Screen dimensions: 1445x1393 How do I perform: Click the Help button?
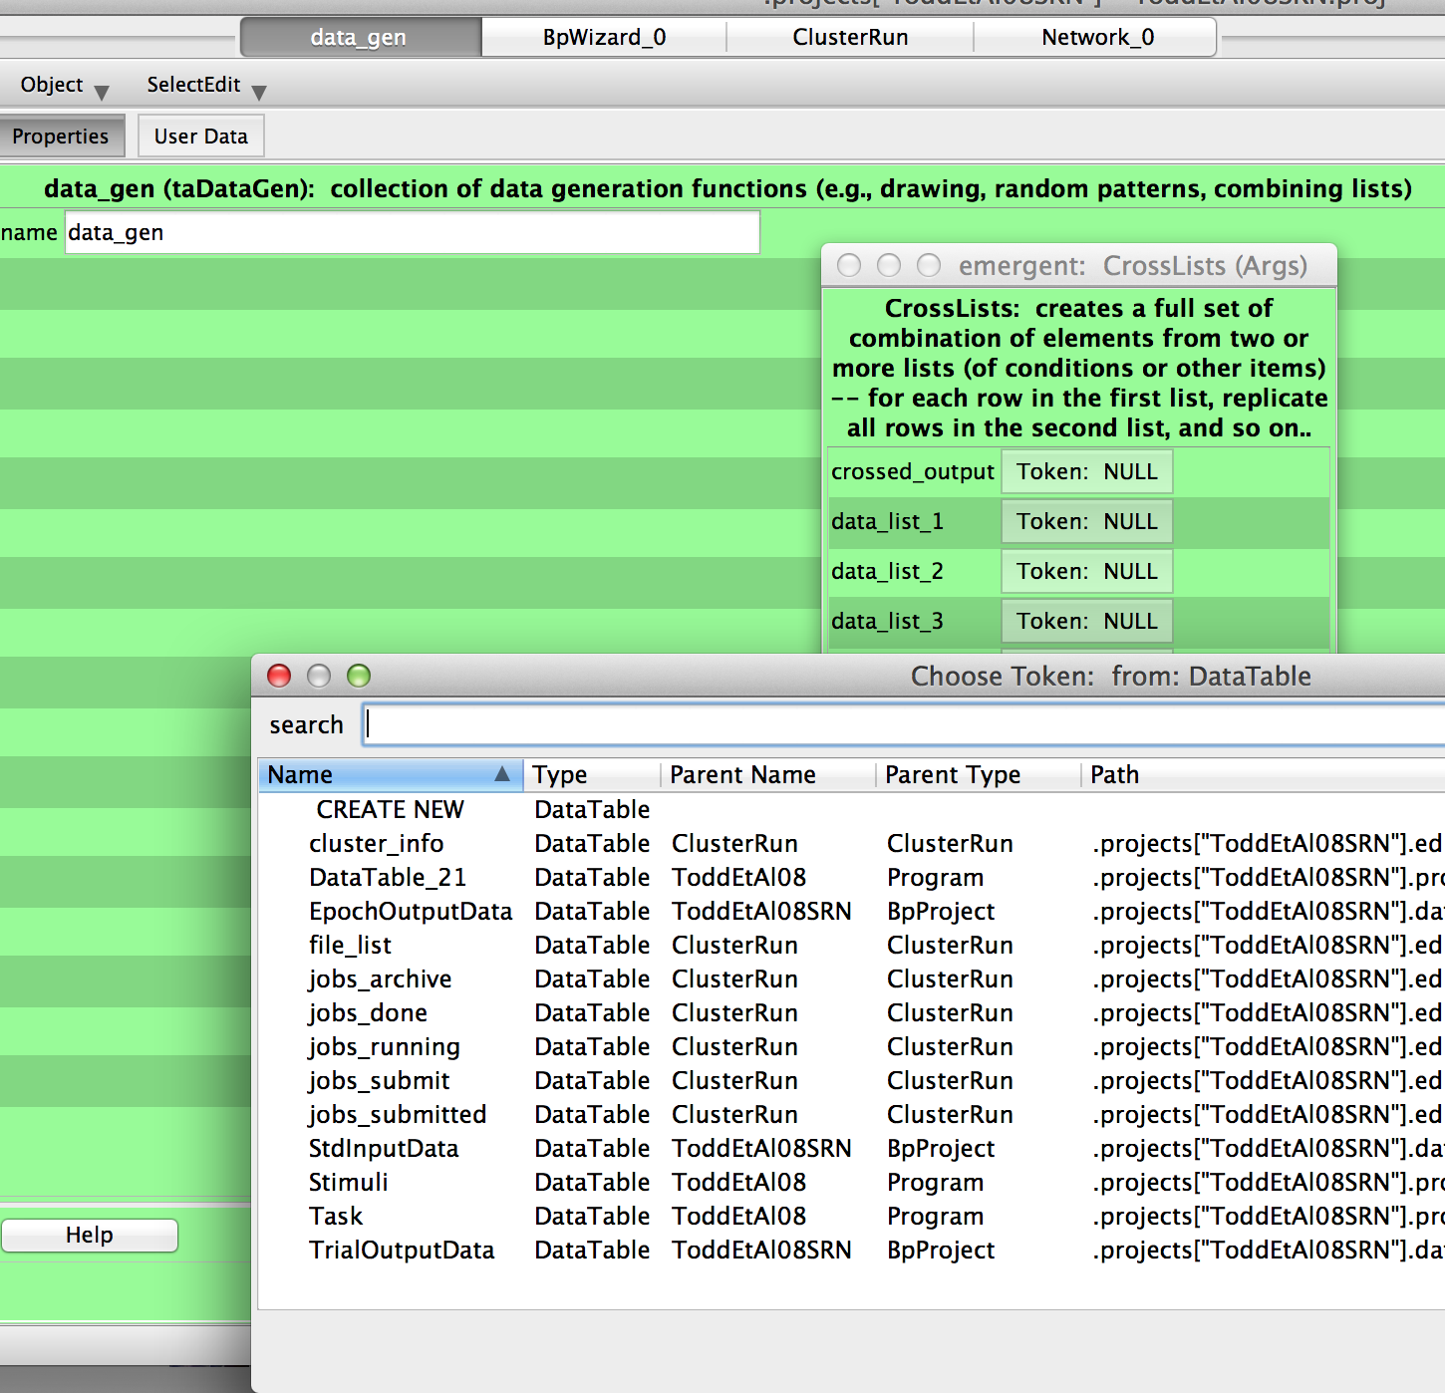pos(90,1235)
